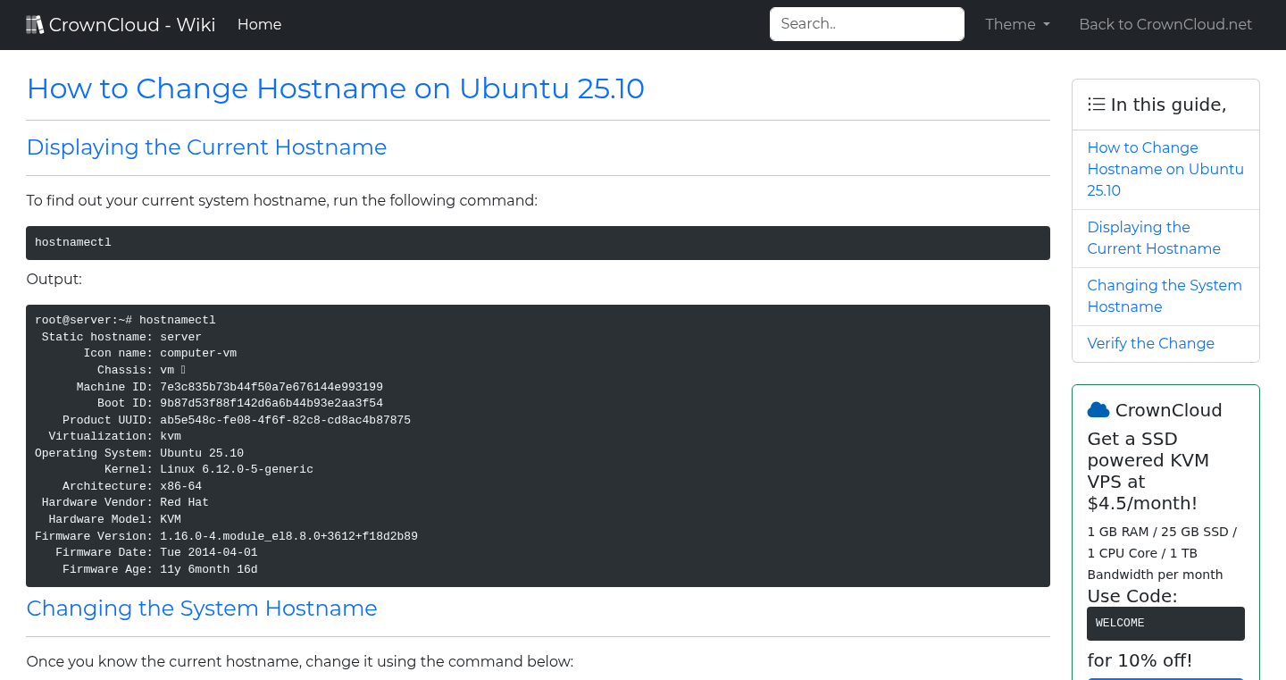Select Home in the navigation bar

(259, 24)
